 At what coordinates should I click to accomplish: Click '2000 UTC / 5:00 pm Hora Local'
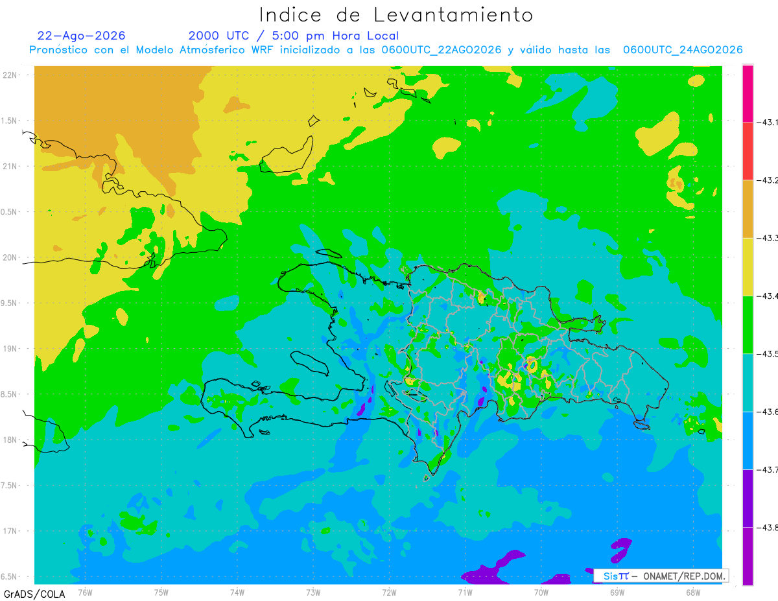point(294,36)
